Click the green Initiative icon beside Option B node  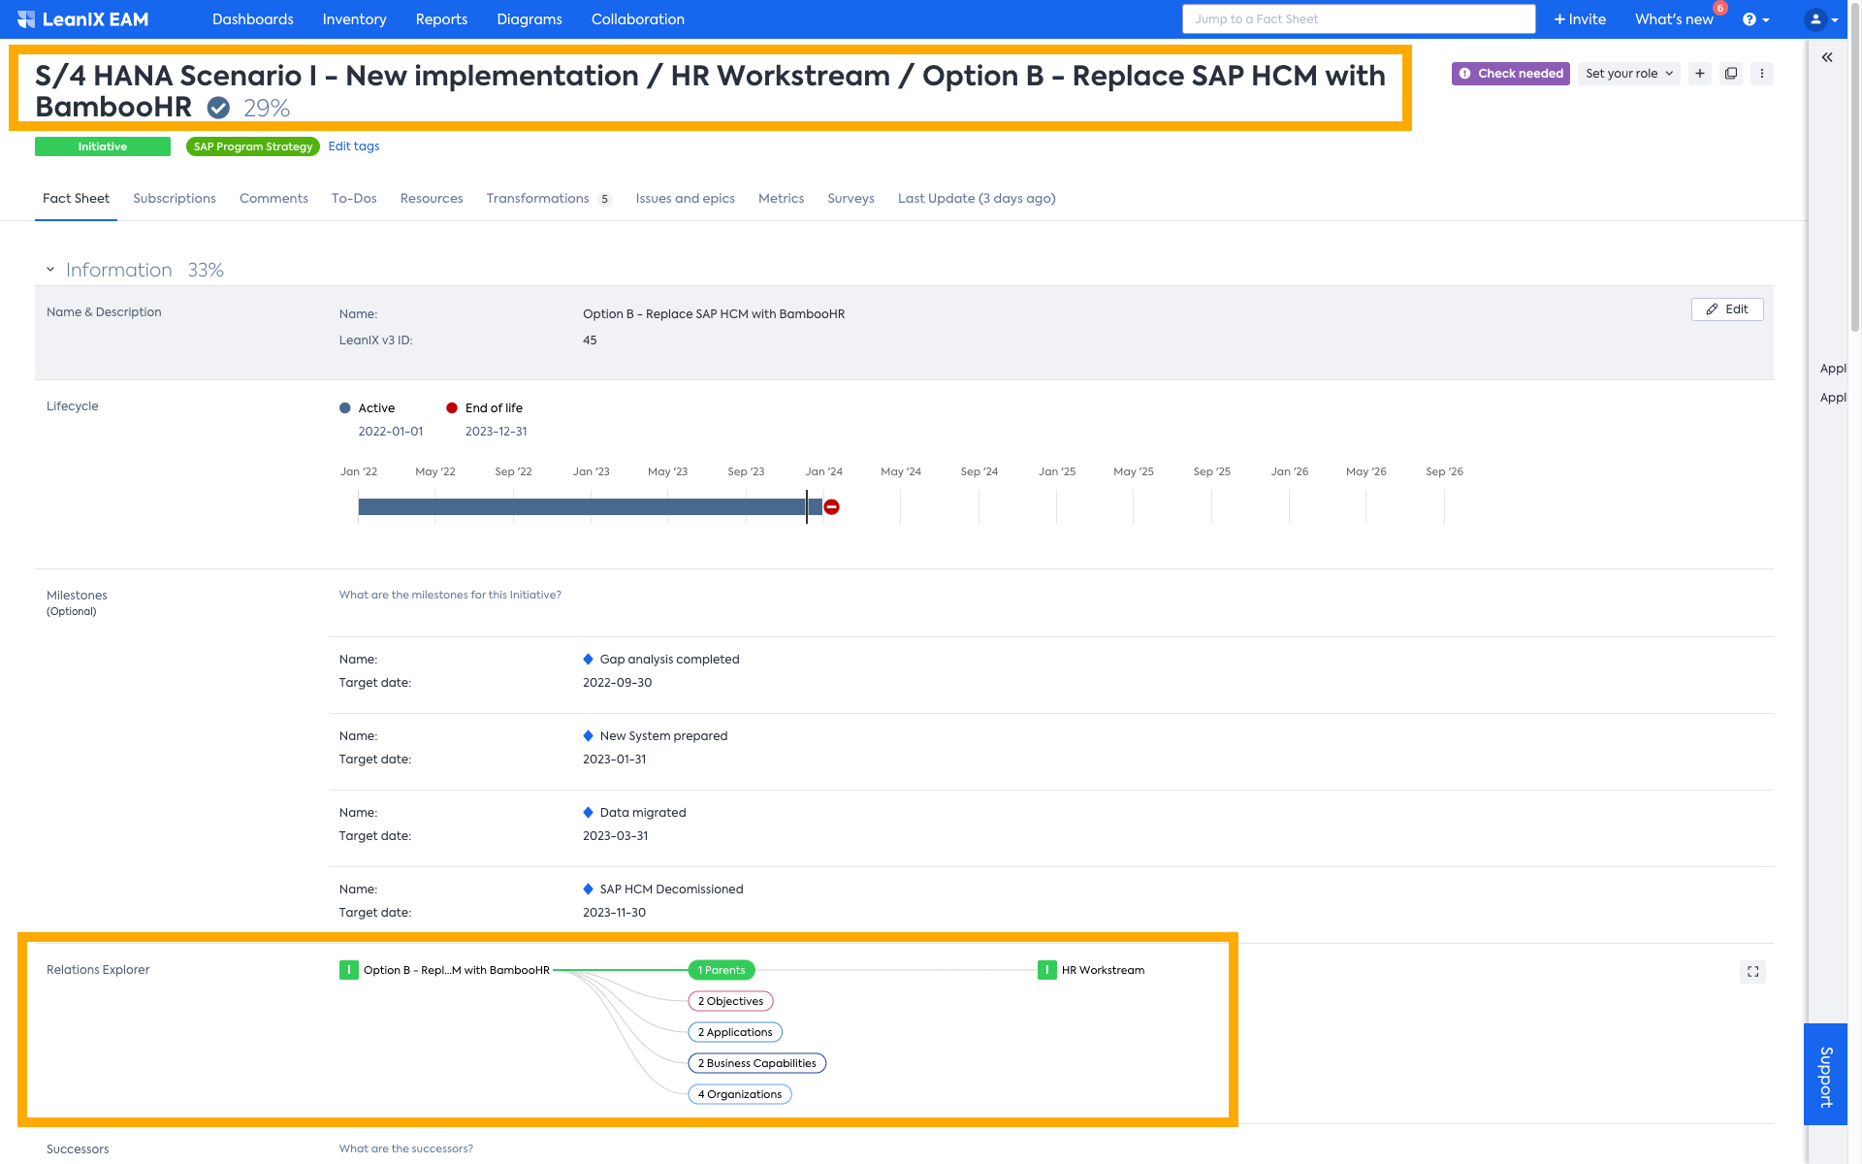[x=348, y=970]
